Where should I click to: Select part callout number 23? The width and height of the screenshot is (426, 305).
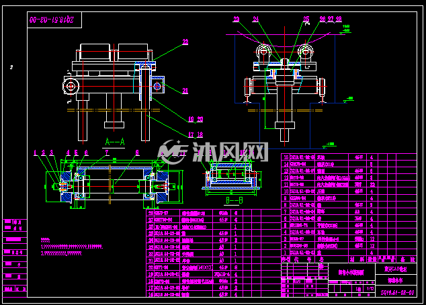point(237,19)
